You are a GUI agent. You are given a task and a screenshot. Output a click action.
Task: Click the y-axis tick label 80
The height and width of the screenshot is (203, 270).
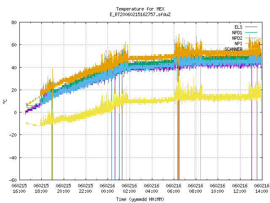[x=14, y=22]
